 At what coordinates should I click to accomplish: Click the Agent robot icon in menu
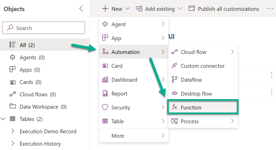[105, 24]
